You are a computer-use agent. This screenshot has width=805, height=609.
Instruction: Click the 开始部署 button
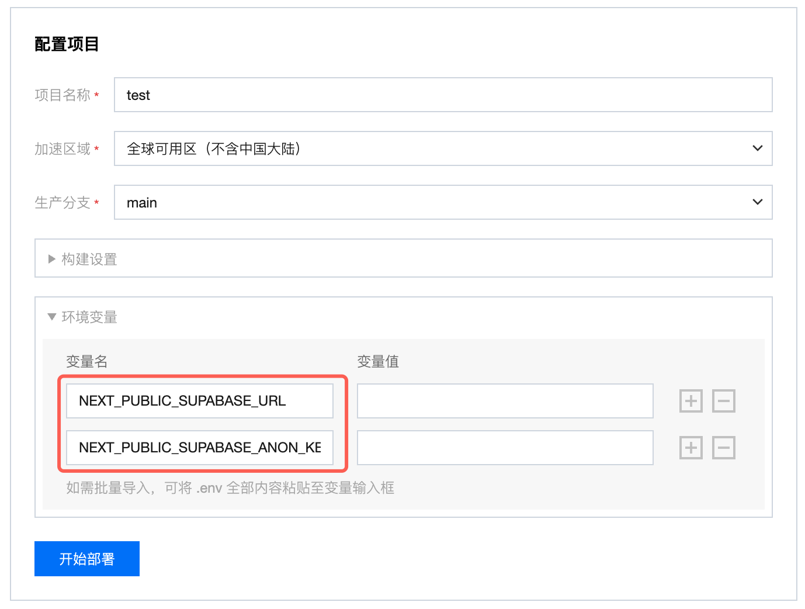pyautogui.click(x=87, y=559)
